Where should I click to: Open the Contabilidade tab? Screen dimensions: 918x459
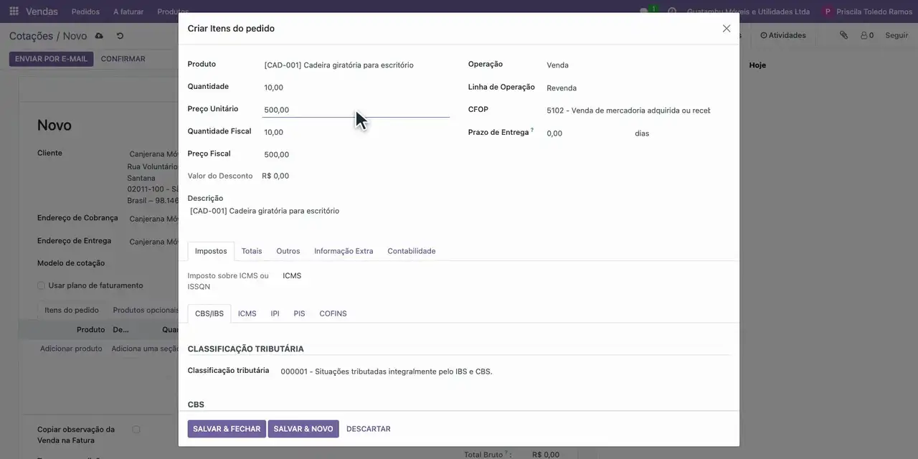coord(412,251)
